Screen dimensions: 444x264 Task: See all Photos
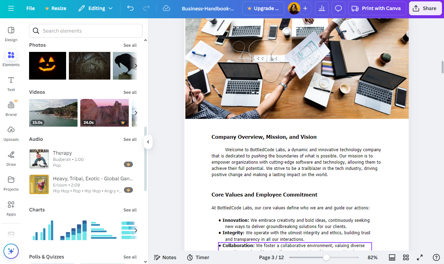(130, 45)
